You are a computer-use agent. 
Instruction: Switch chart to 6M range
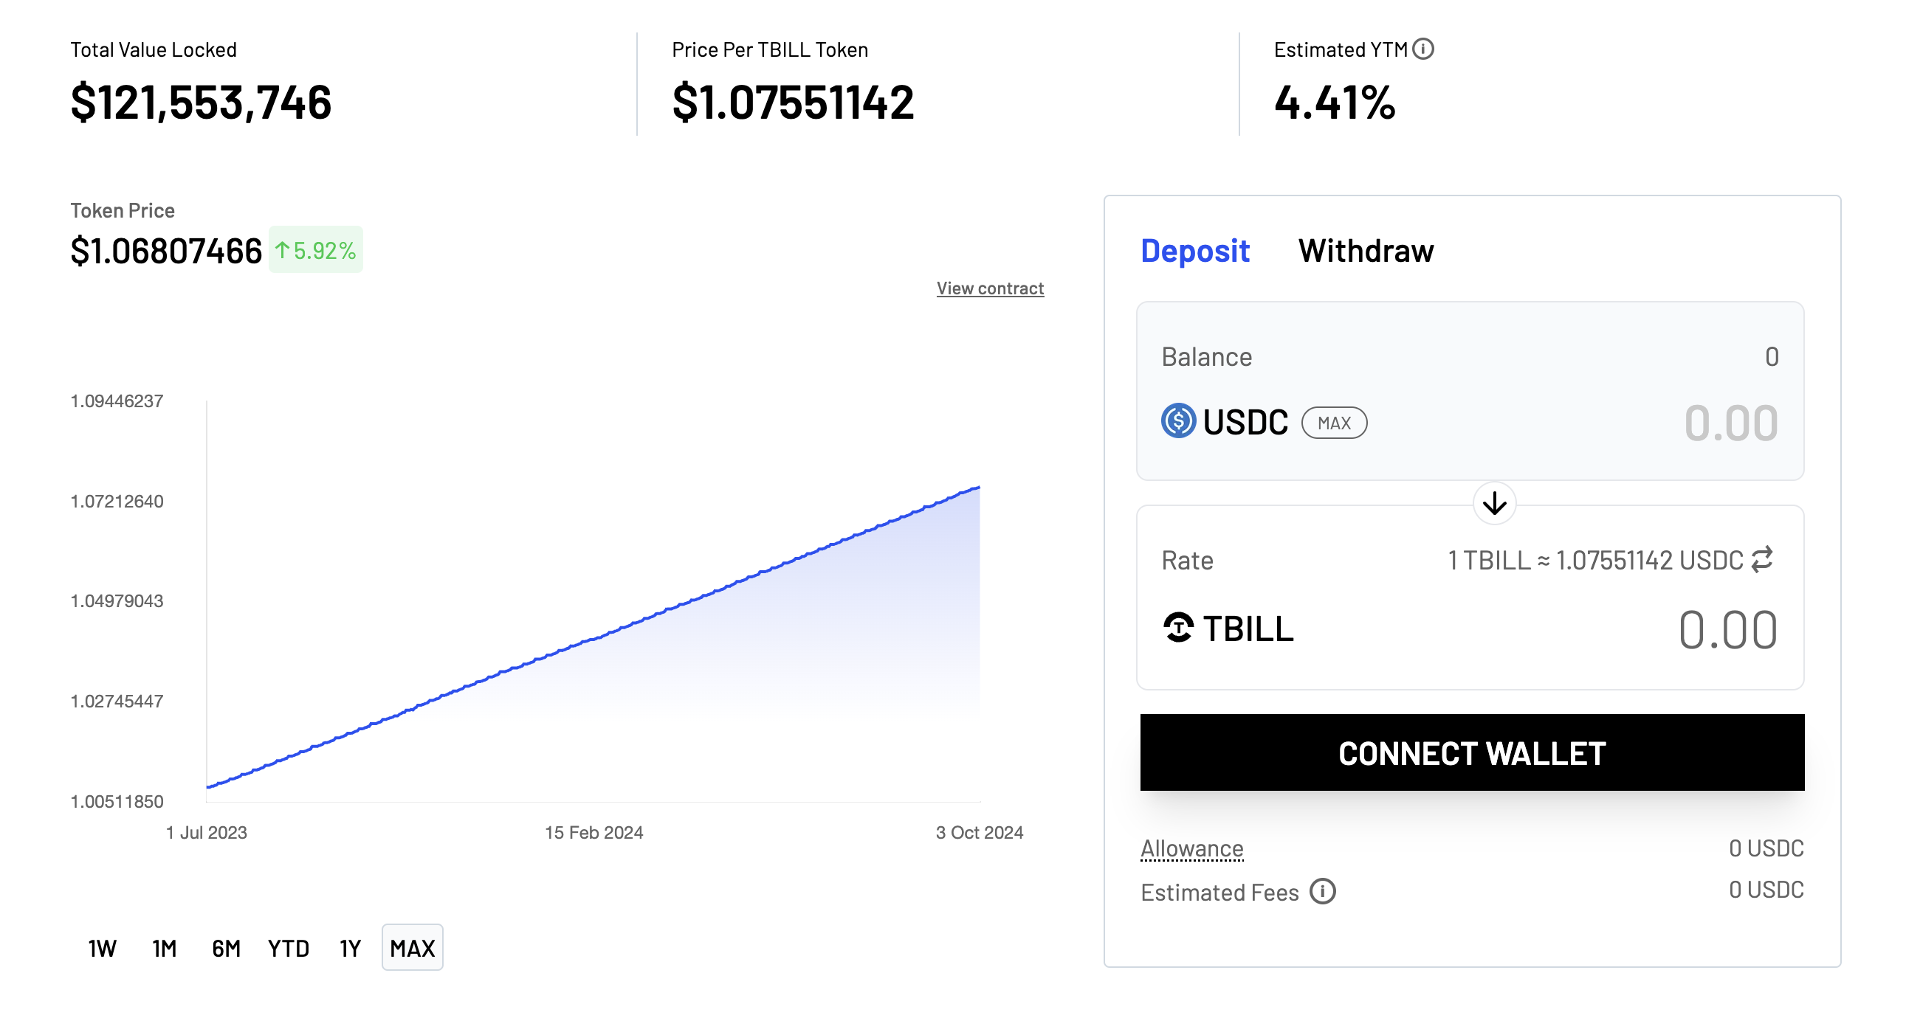(227, 948)
